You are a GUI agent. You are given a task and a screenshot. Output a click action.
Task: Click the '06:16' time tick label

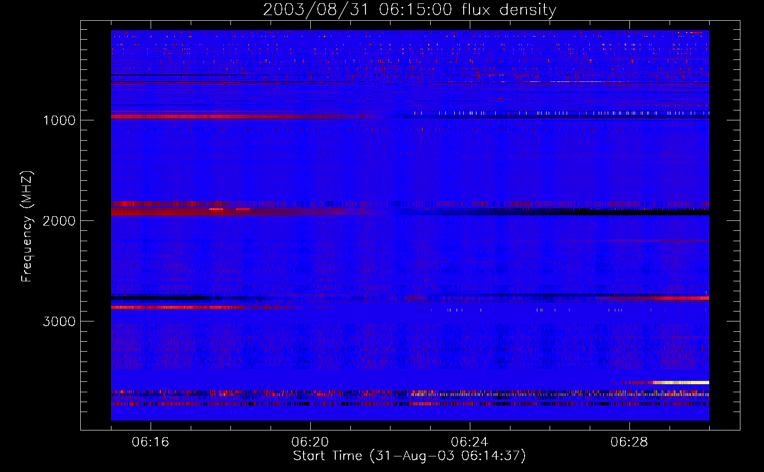coord(151,442)
